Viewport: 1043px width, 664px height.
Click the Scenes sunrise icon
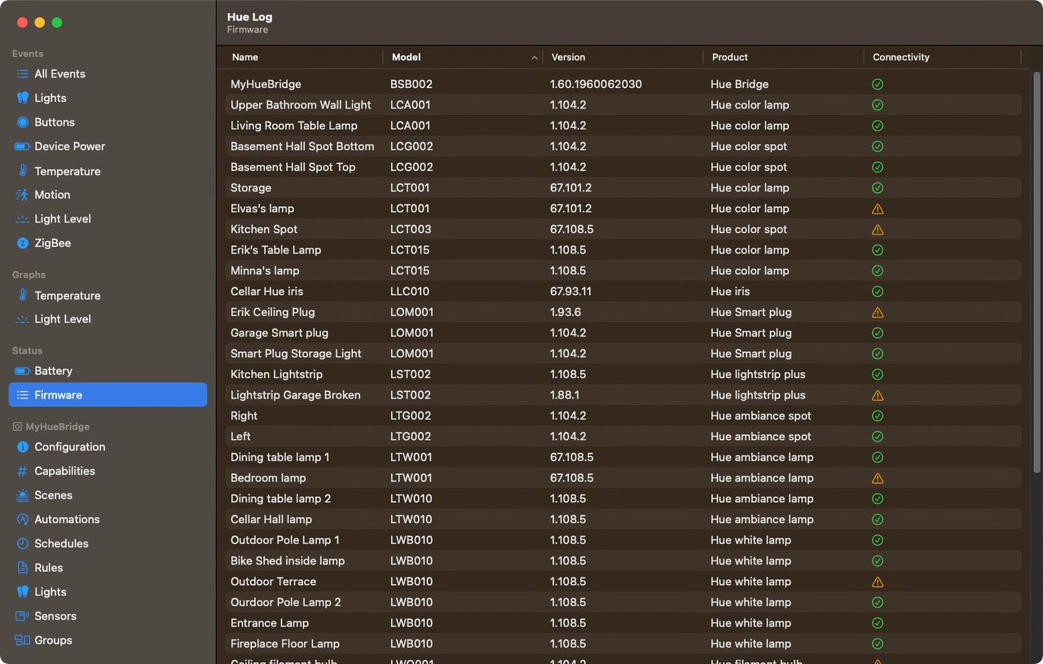coord(23,495)
